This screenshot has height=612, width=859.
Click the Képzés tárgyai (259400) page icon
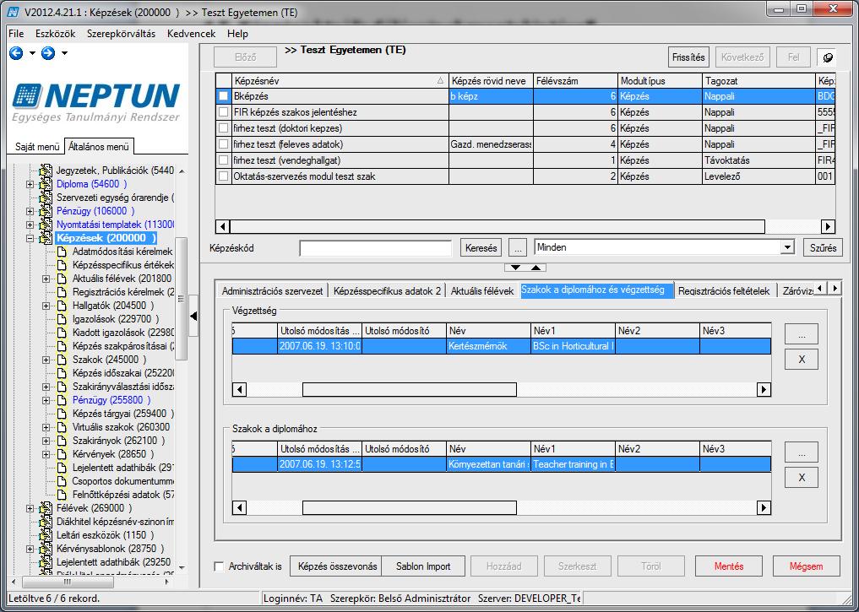click(x=62, y=414)
